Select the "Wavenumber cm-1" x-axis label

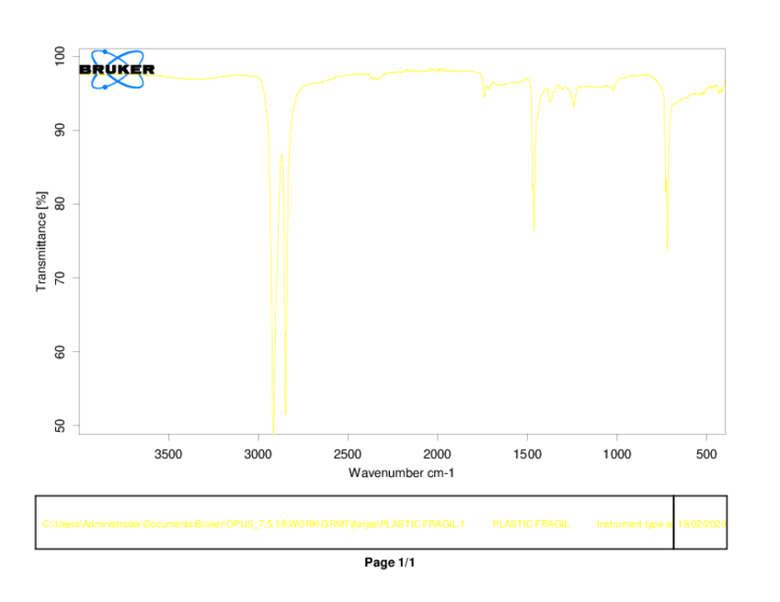(x=401, y=472)
